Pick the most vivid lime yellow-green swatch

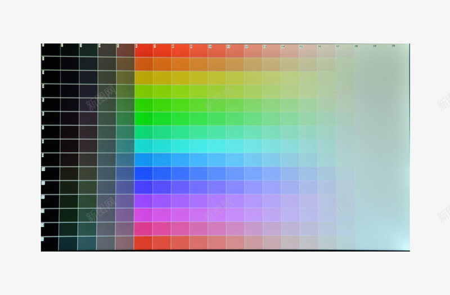click(x=144, y=92)
